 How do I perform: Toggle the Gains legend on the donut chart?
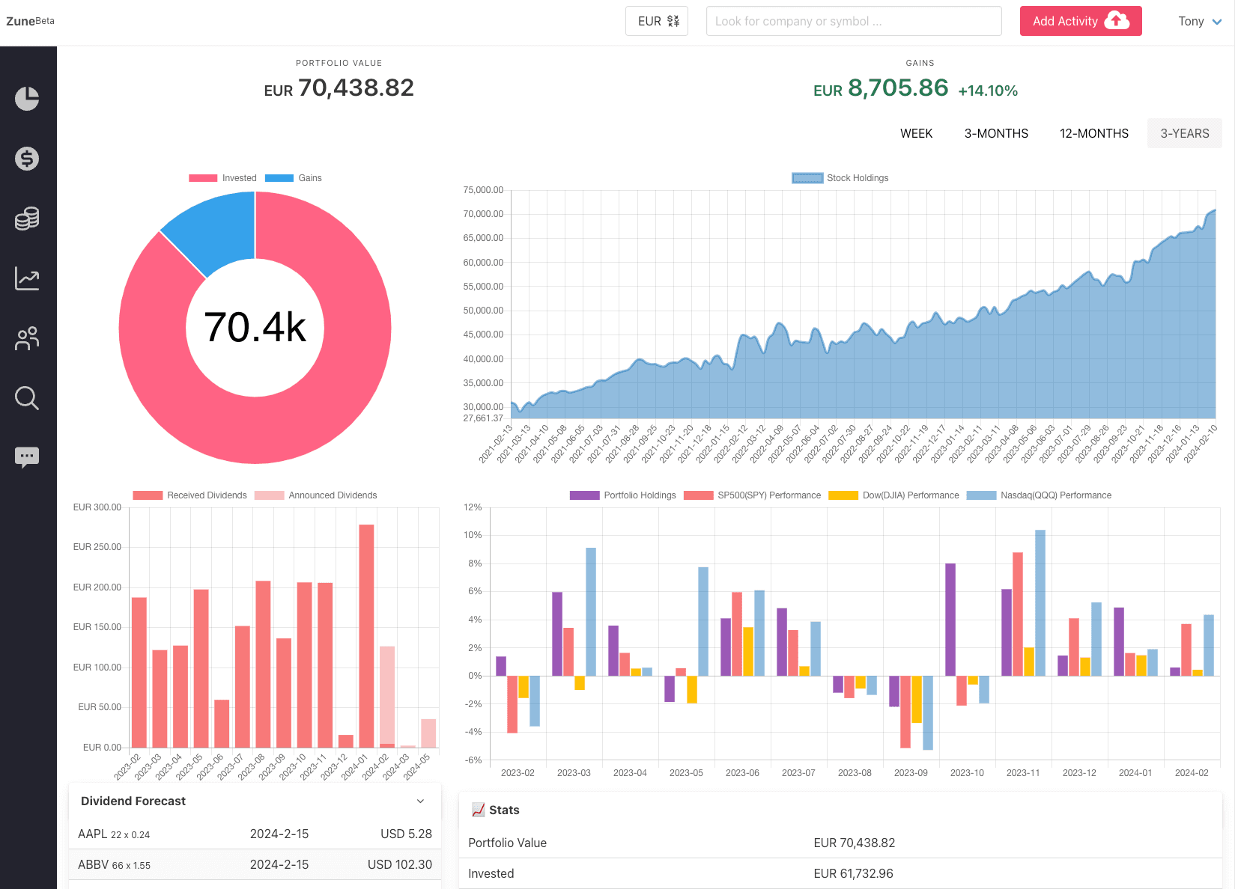point(294,177)
